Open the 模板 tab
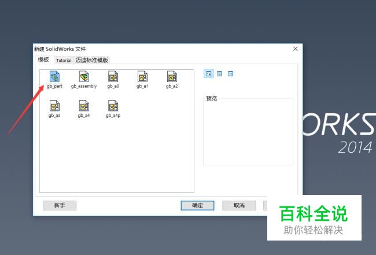The image size is (376, 255). [43, 60]
